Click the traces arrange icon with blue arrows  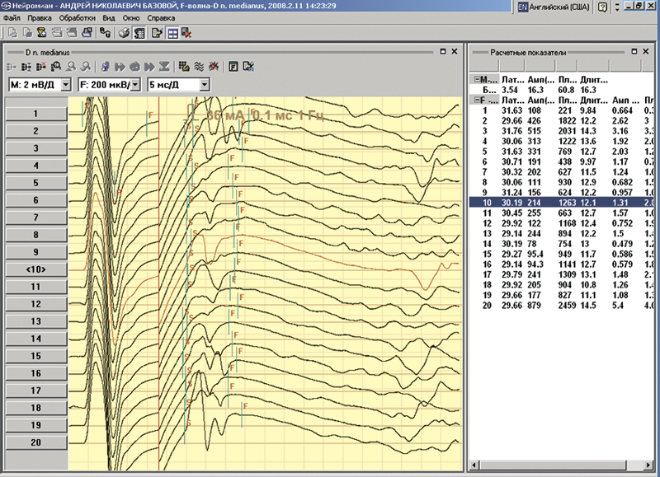point(26,67)
